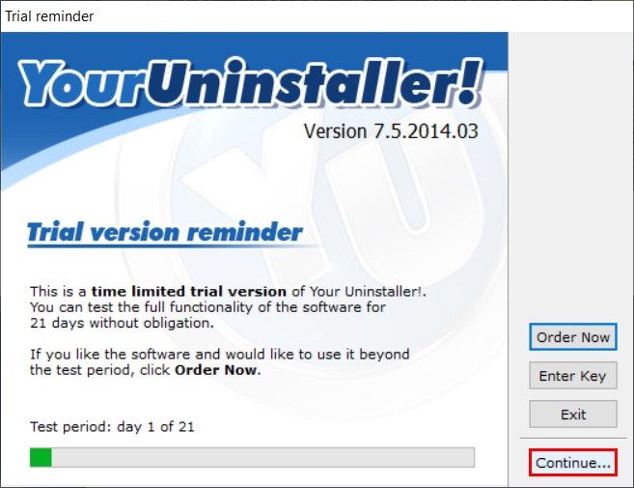
Task: Click the empty gray part of the progress bar
Action: (262, 457)
